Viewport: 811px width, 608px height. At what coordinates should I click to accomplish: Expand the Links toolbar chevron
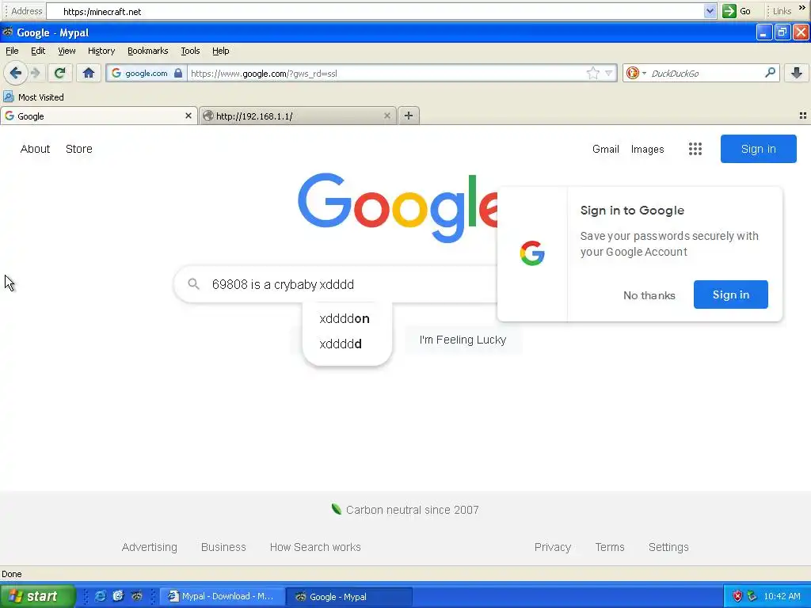pos(801,8)
